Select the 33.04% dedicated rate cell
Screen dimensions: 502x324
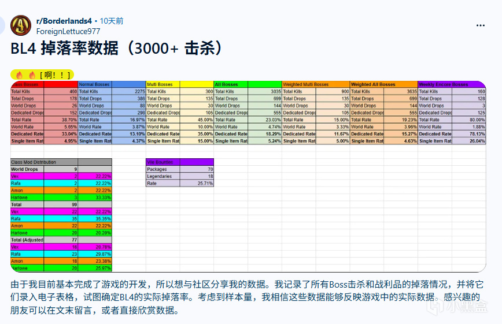click(61, 133)
